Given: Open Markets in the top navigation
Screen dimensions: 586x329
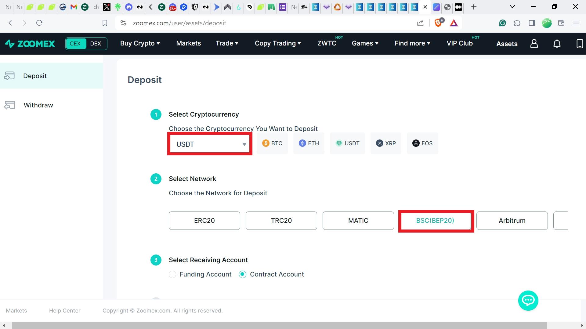Looking at the screenshot, I should pyautogui.click(x=189, y=43).
